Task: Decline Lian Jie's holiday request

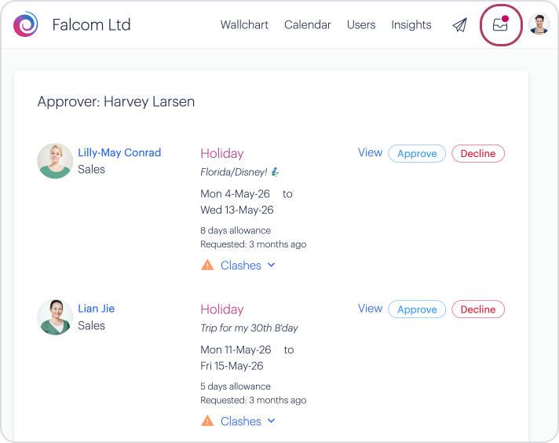Action: pos(477,309)
